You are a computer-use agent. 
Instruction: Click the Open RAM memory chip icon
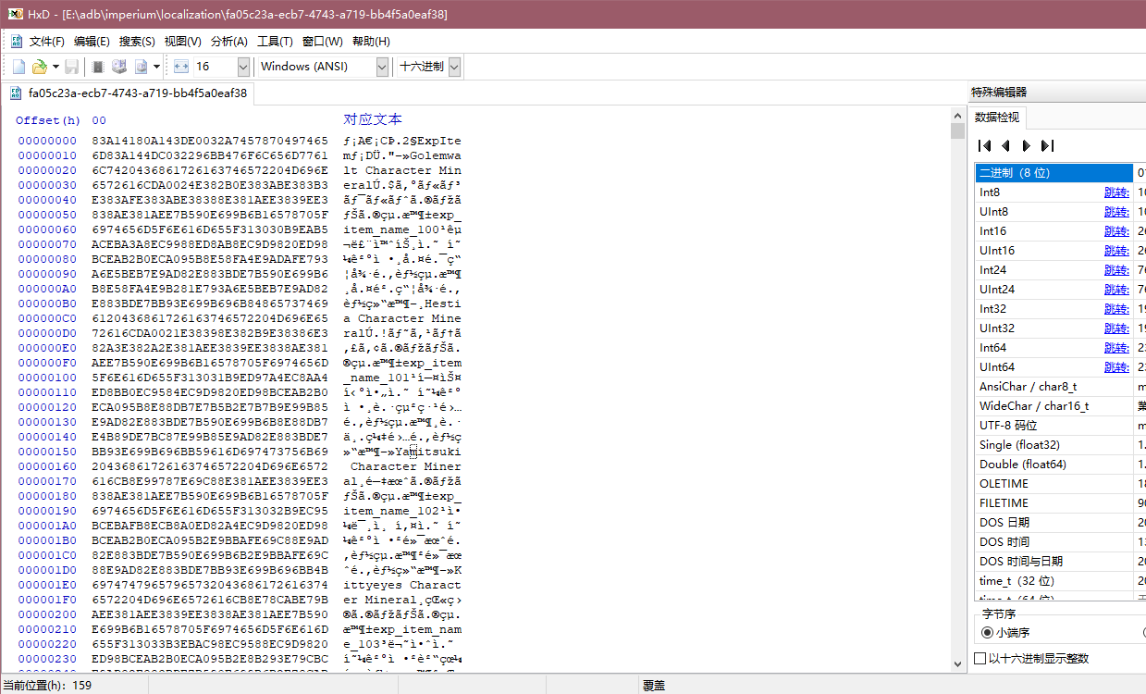pos(98,67)
